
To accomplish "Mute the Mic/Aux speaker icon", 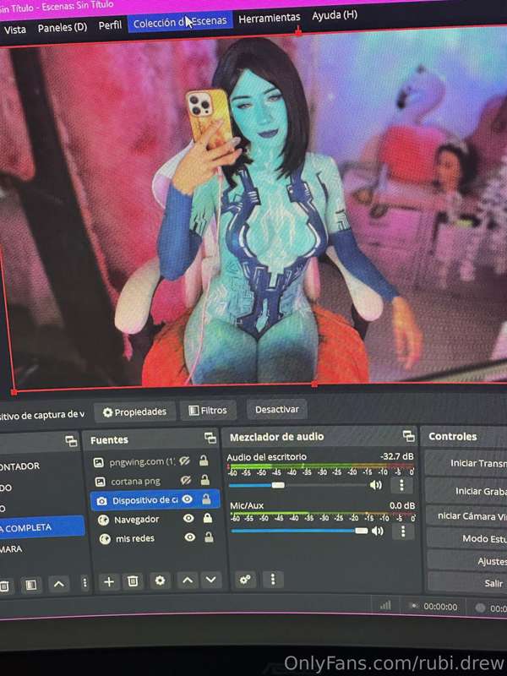I will pyautogui.click(x=377, y=532).
